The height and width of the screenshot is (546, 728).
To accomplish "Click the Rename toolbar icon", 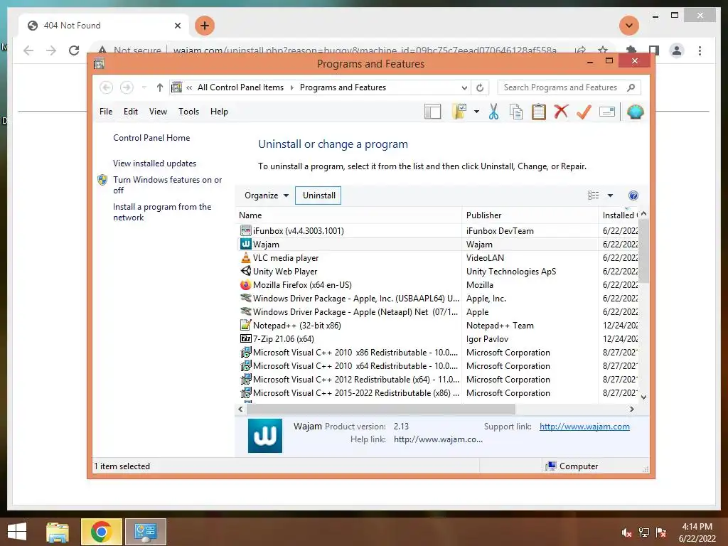I will 607,112.
